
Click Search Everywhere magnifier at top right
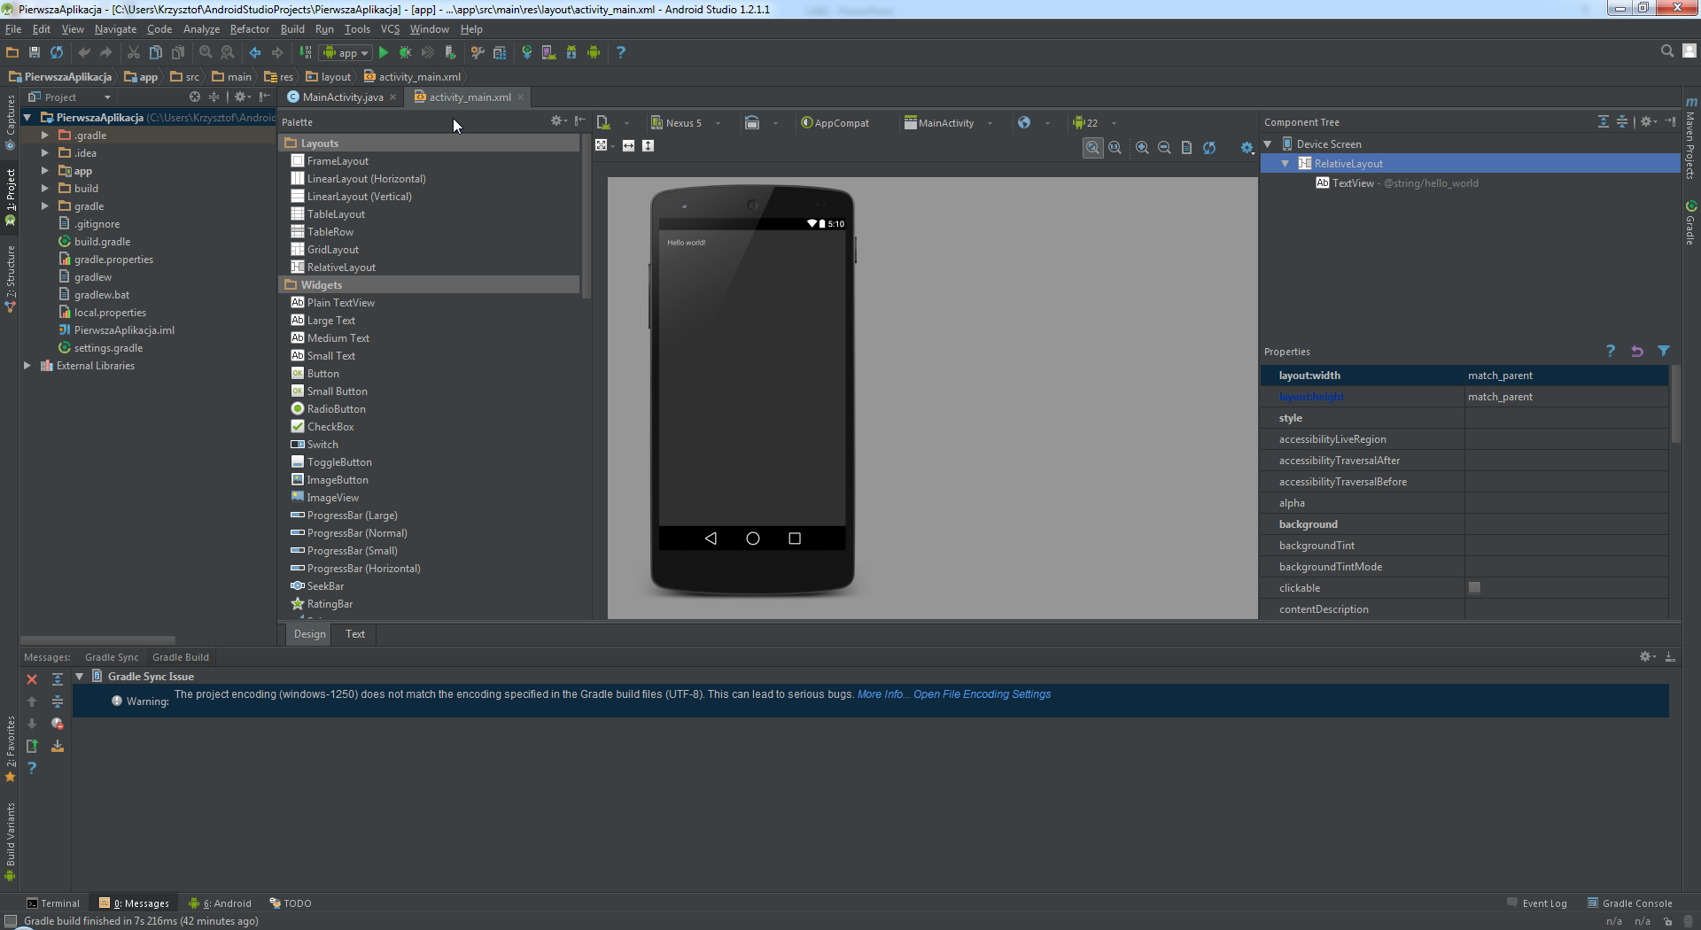(x=1666, y=51)
